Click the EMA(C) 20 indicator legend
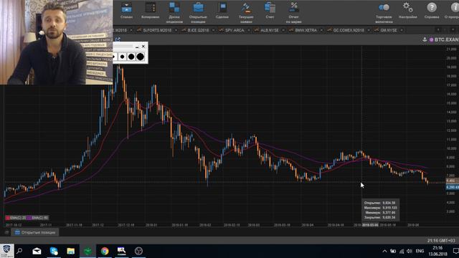459x258 pixels. [x=16, y=218]
